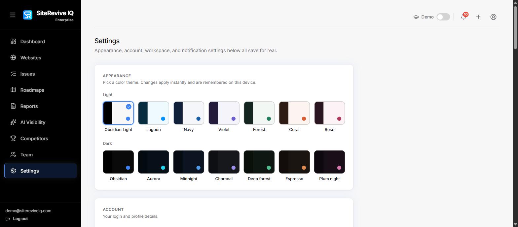Open the user profile avatar icon
Screen dimensions: 518x227
click(x=493, y=17)
